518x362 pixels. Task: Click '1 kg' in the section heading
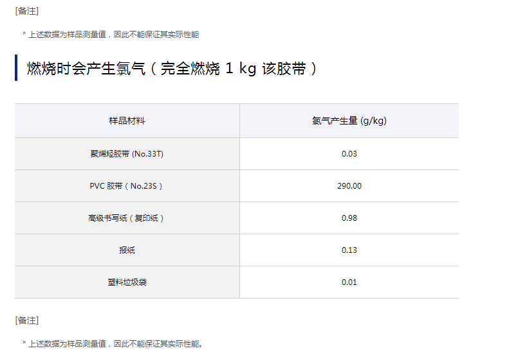click(240, 69)
